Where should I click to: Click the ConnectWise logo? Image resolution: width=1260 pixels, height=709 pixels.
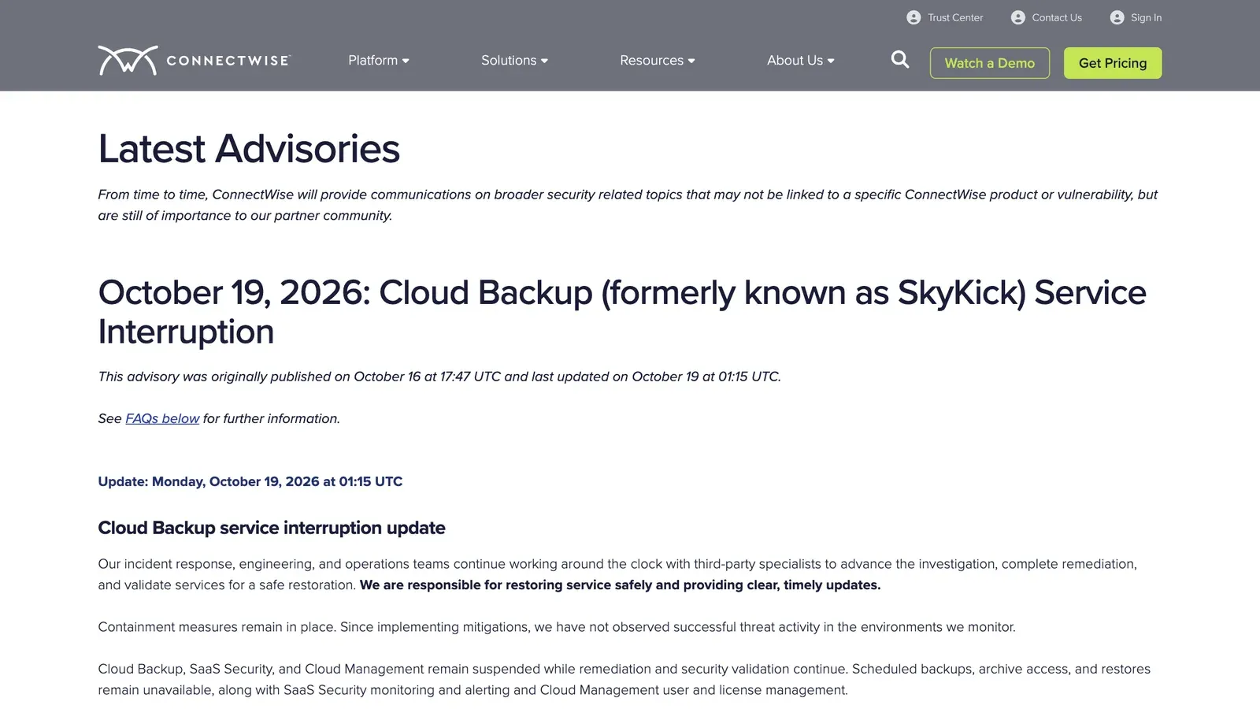point(195,61)
